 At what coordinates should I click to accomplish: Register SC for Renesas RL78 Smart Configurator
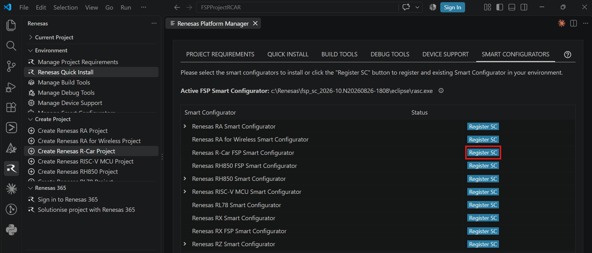pos(483,205)
